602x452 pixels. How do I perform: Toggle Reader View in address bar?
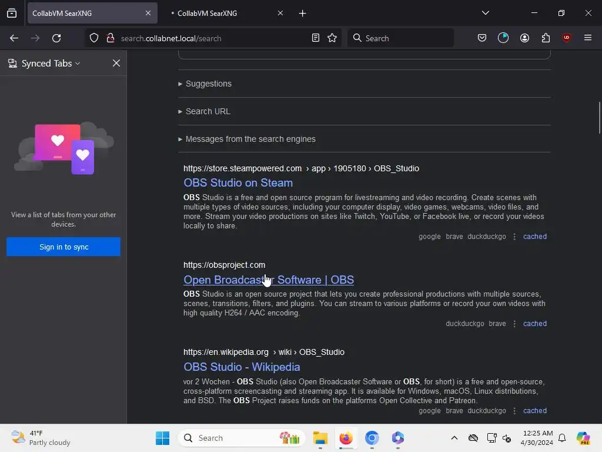[x=316, y=38]
